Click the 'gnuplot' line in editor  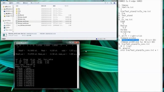click(126, 48)
